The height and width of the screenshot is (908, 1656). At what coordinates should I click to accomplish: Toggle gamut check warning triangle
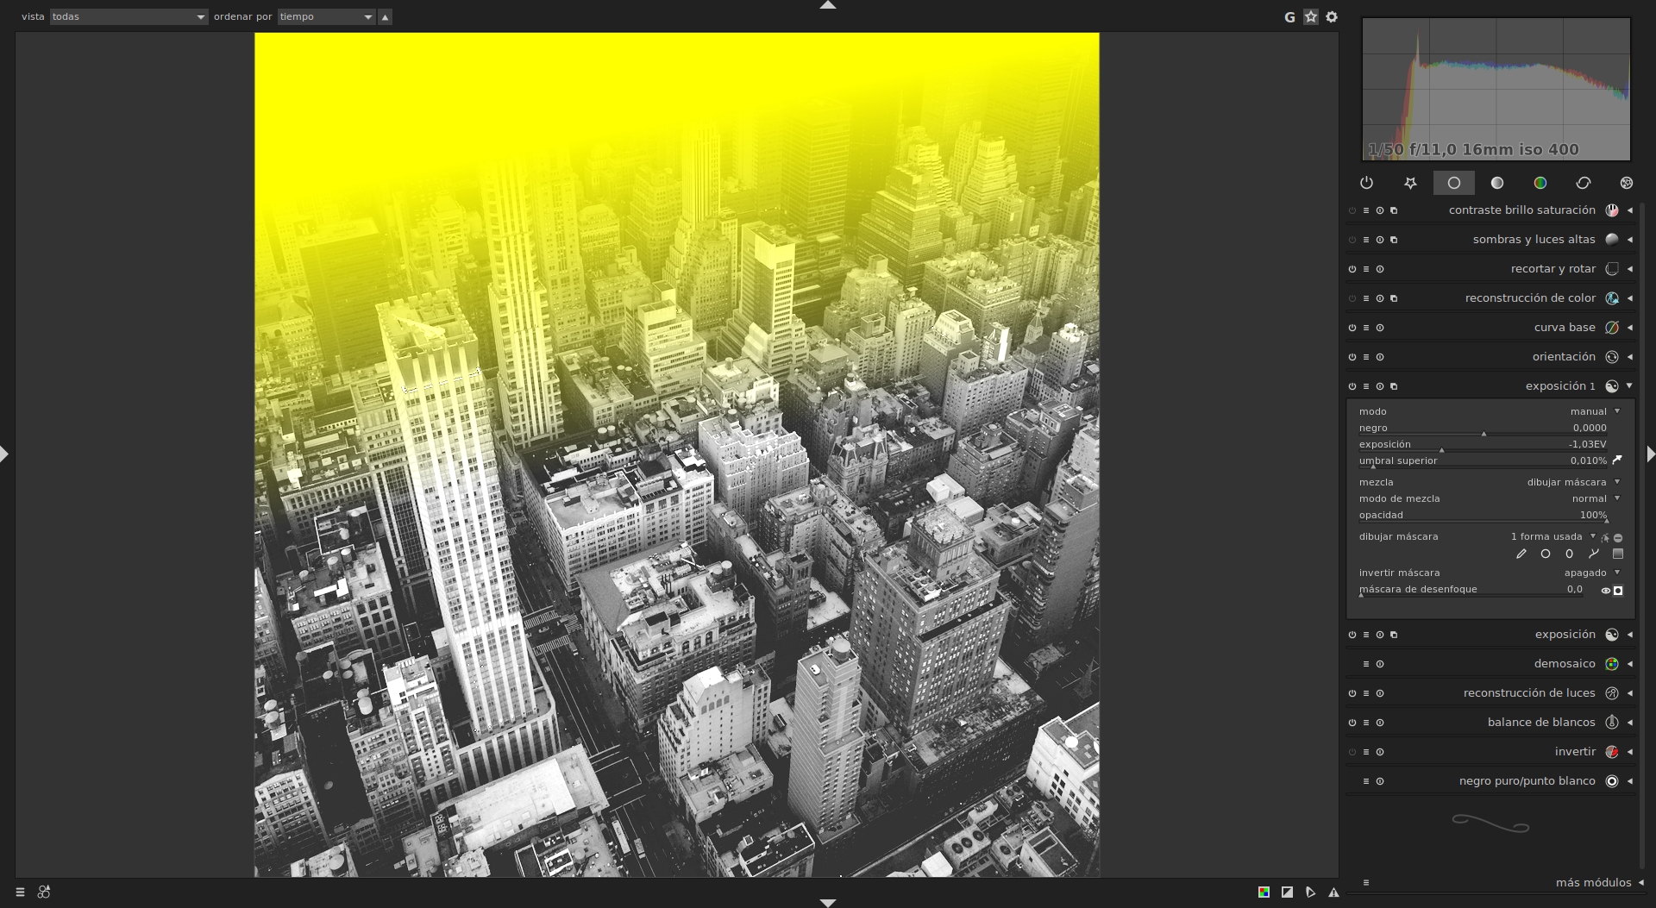[1333, 892]
